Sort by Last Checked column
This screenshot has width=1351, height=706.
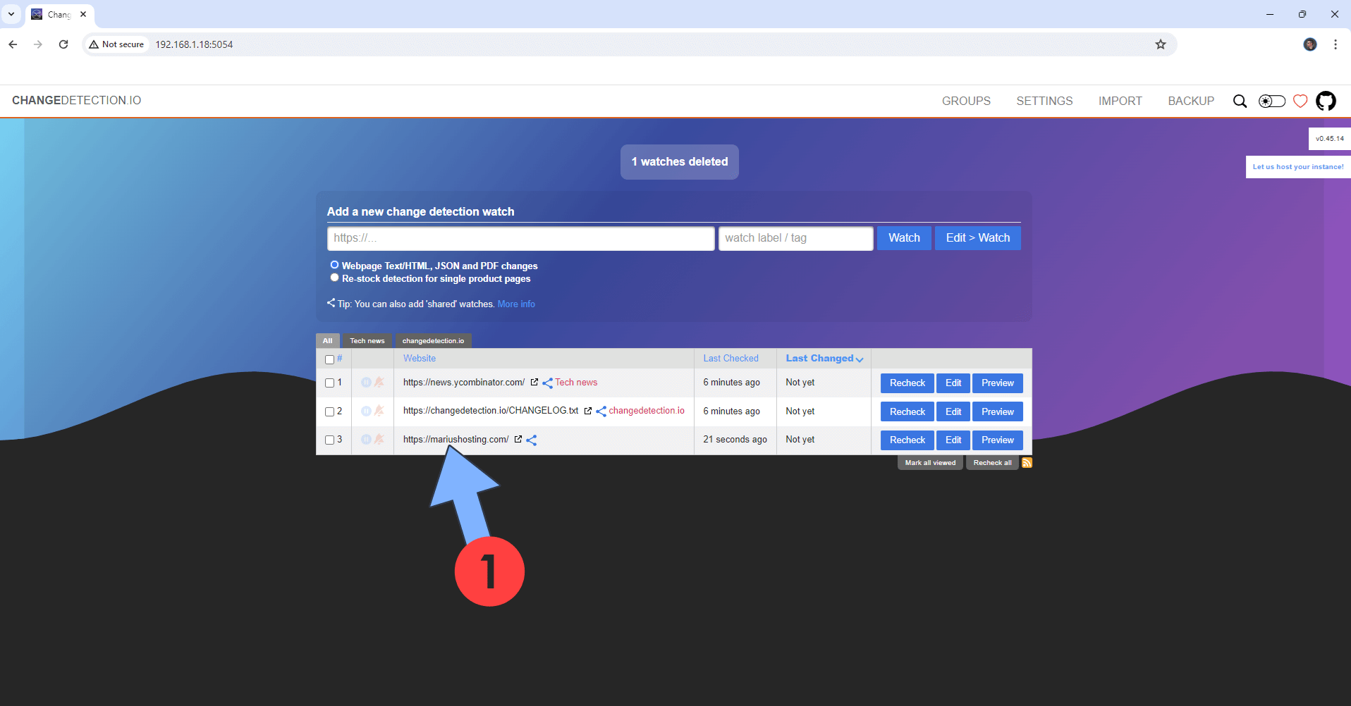point(730,359)
